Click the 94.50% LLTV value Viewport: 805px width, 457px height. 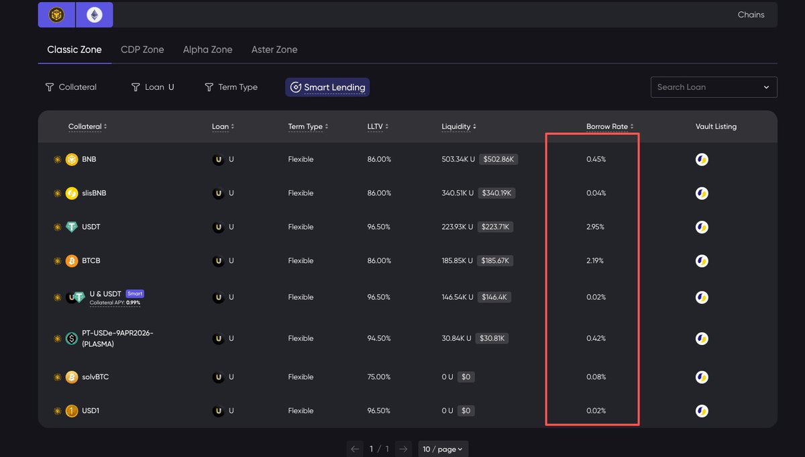[379, 339]
